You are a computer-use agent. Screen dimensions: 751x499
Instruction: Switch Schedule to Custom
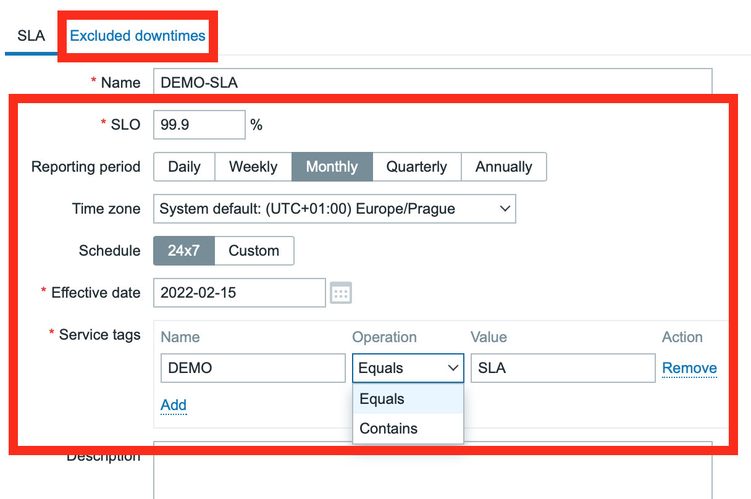[x=254, y=251]
